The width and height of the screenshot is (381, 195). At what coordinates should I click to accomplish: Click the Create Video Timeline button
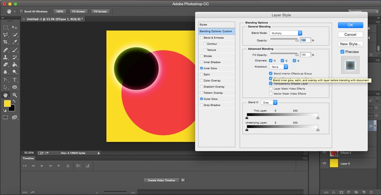tap(161, 180)
